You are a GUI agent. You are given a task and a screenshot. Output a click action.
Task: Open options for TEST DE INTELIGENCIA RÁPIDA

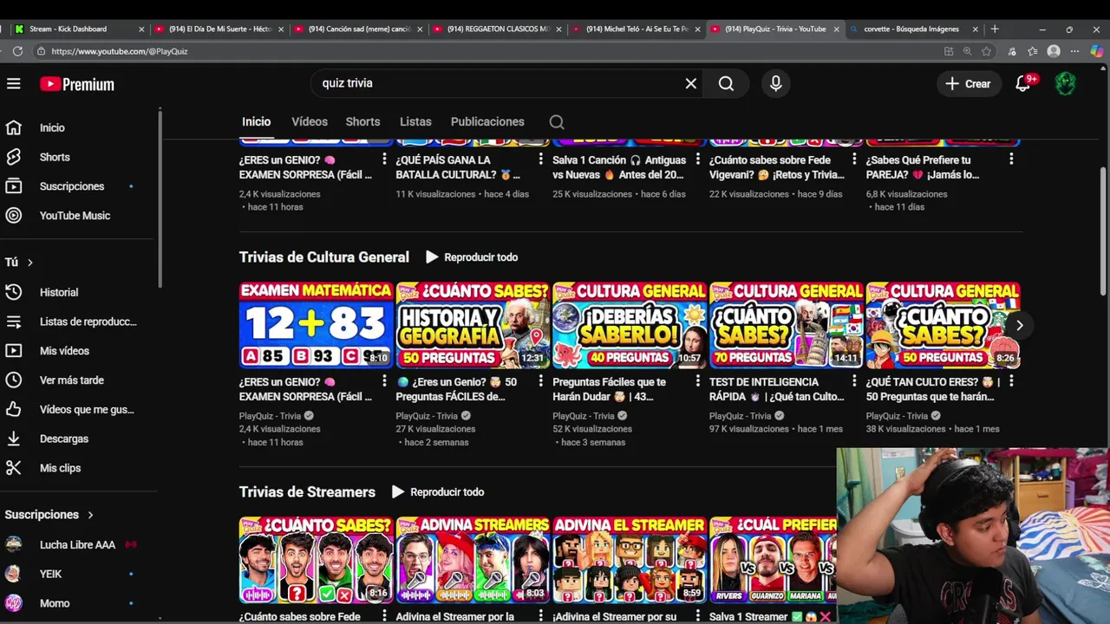coord(854,381)
